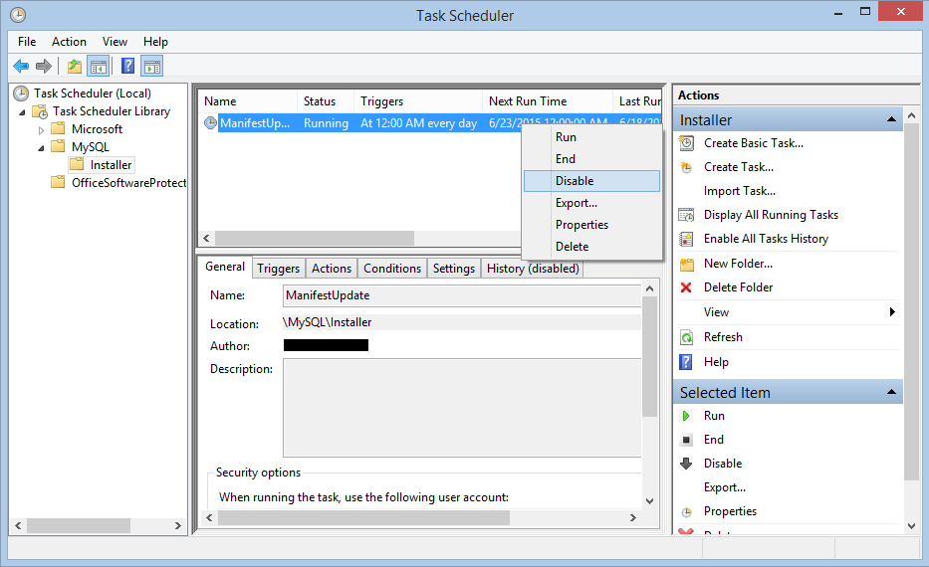Click the Triggers column header
Image resolution: width=929 pixels, height=567 pixels.
(x=417, y=101)
